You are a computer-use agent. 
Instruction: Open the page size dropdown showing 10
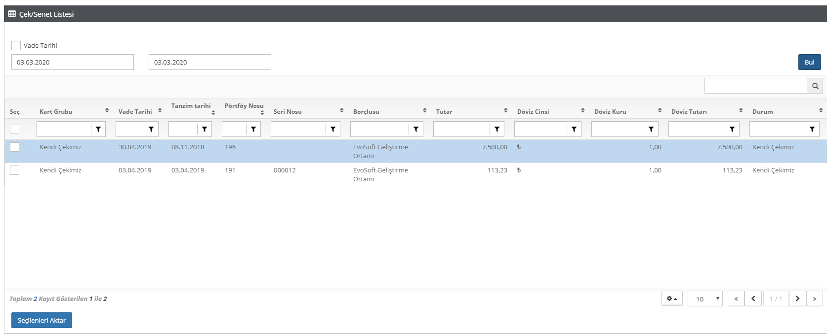click(705, 299)
